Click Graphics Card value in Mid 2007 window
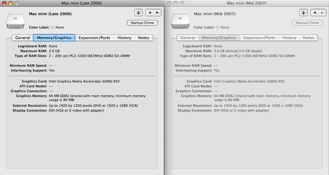 click(x=249, y=81)
